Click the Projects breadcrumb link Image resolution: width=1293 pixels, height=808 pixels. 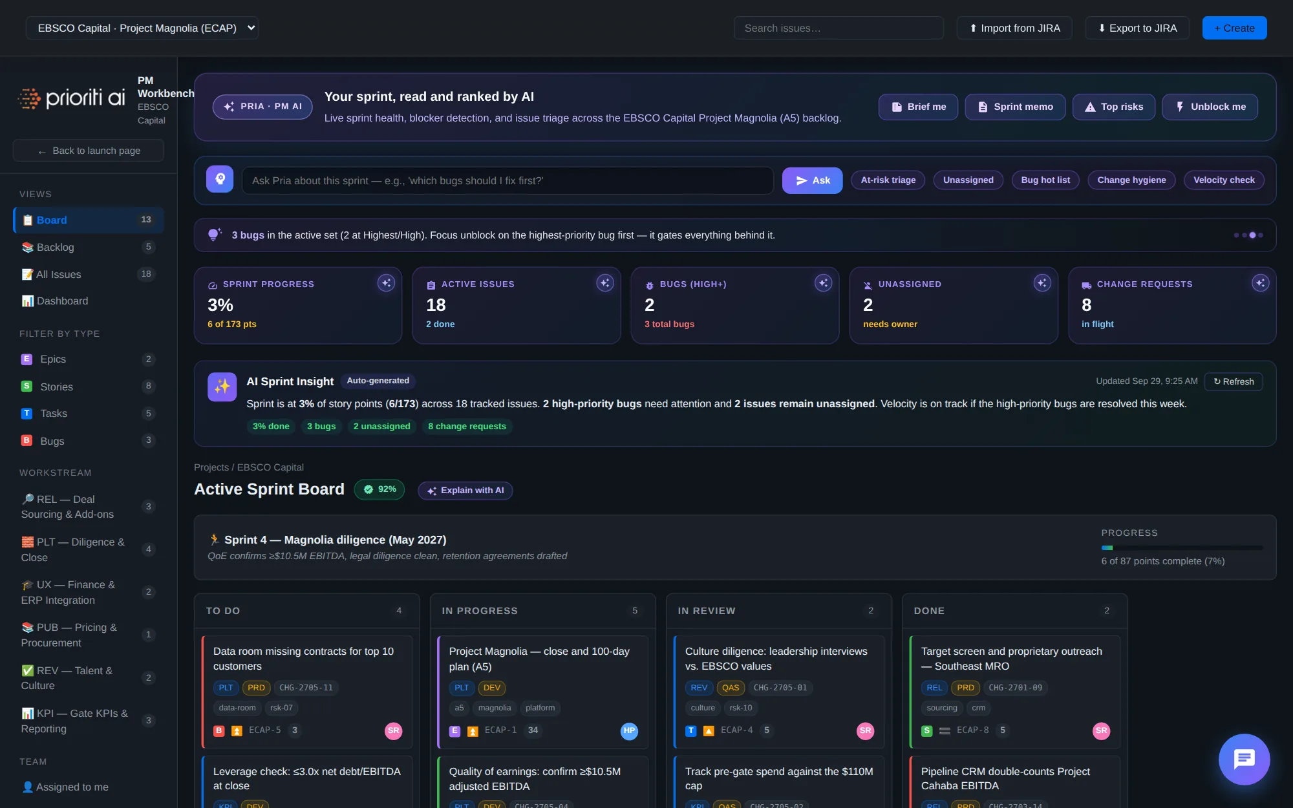tap(211, 467)
